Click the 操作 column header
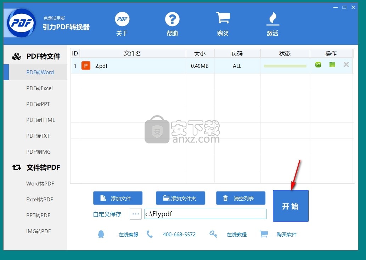366x260 pixels. pyautogui.click(x=331, y=53)
